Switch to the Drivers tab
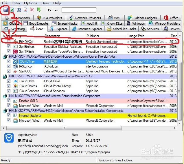 (172, 29)
